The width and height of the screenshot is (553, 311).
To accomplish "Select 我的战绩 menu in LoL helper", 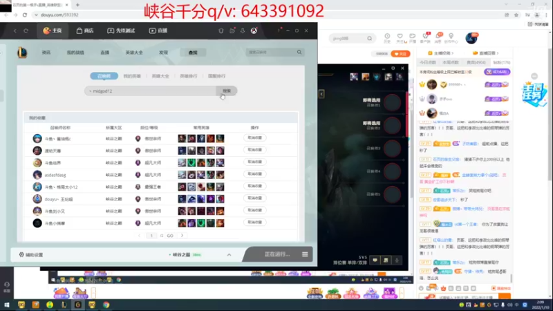I will [75, 53].
